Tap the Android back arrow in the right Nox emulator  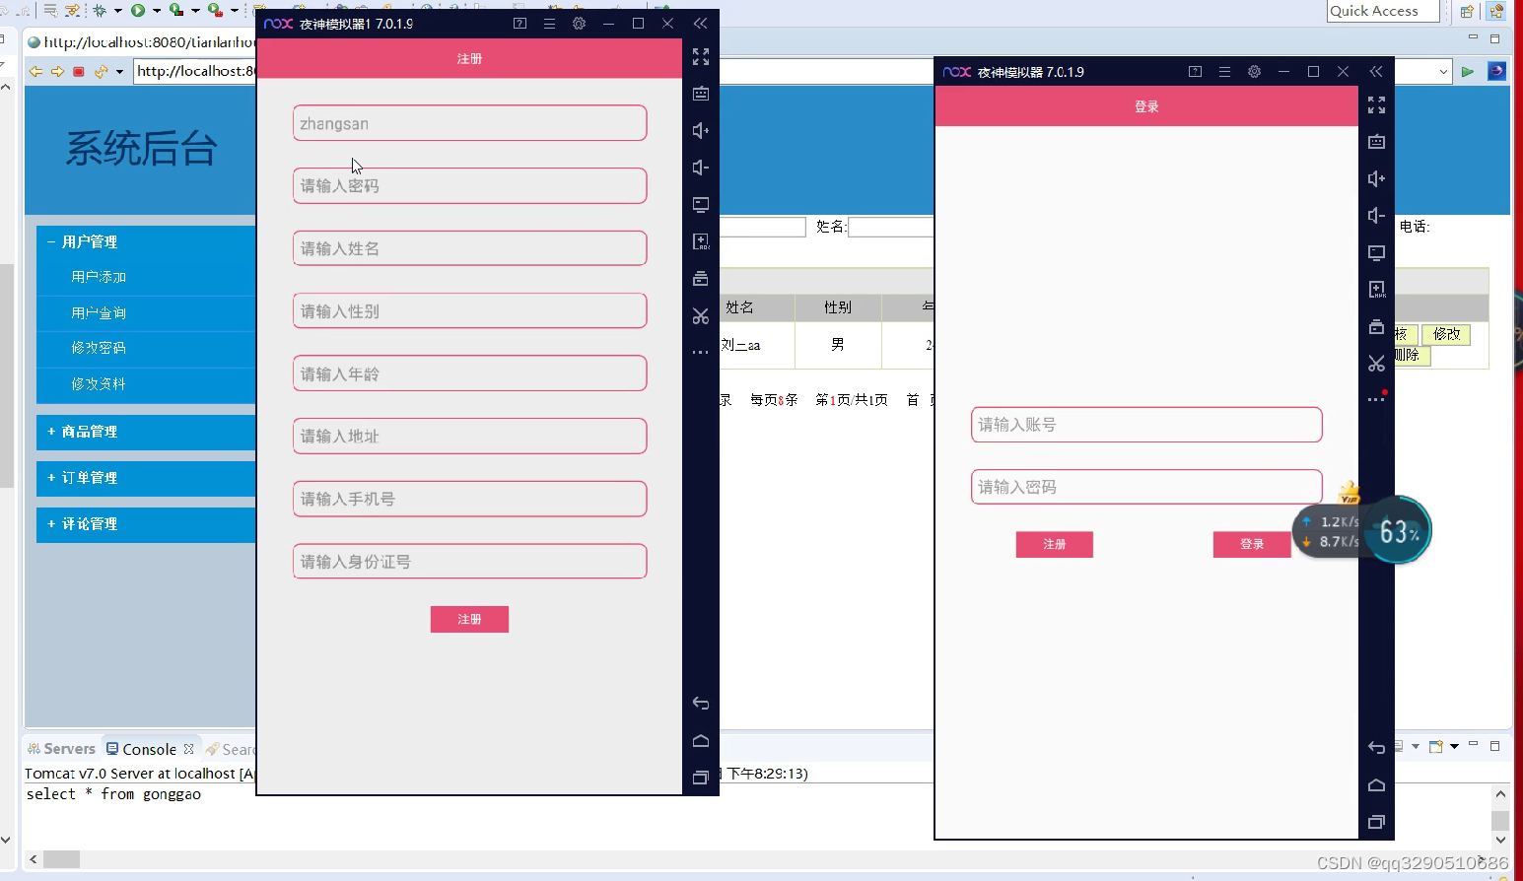tap(1377, 748)
